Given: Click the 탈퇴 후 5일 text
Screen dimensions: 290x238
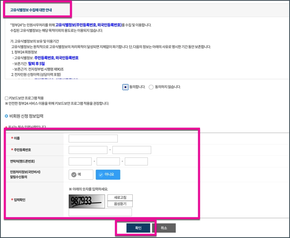Looking at the screenshot, I should [x=37, y=64].
